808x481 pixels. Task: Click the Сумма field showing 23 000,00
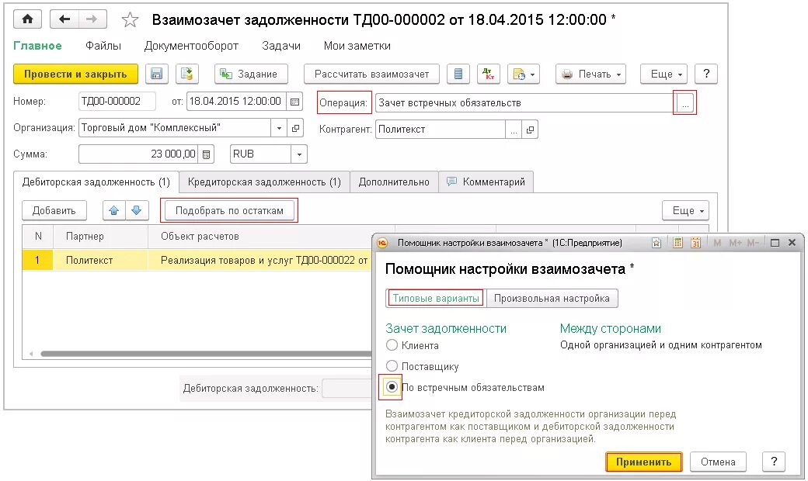pyautogui.click(x=138, y=154)
